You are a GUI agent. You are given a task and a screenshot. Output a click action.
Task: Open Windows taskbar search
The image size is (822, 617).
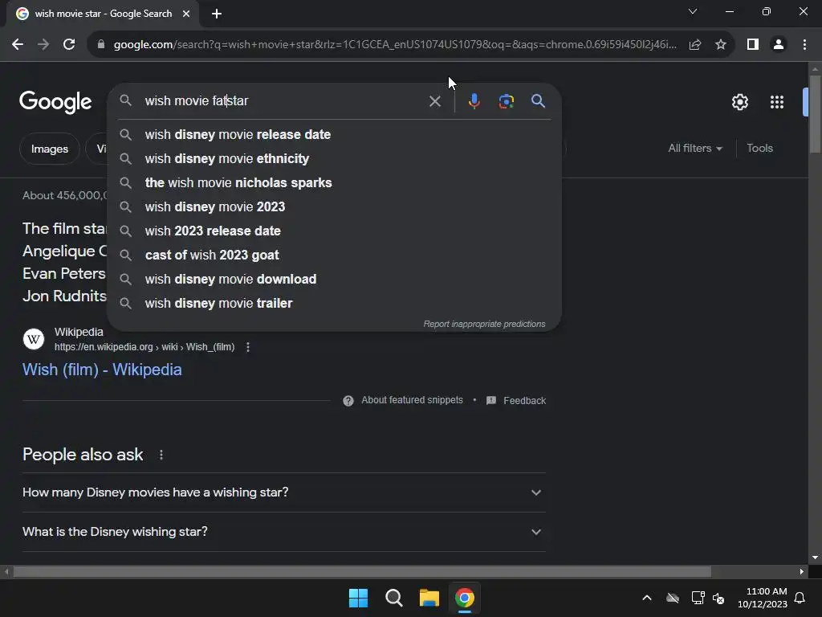pyautogui.click(x=393, y=598)
